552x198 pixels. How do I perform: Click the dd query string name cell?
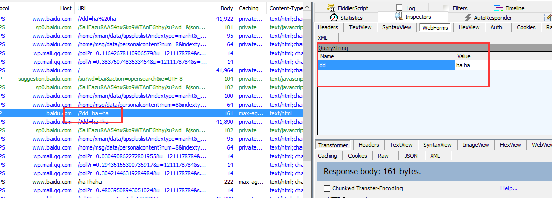(386, 65)
